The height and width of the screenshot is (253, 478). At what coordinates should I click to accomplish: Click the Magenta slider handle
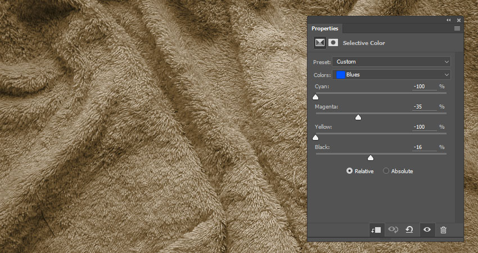[x=358, y=118]
